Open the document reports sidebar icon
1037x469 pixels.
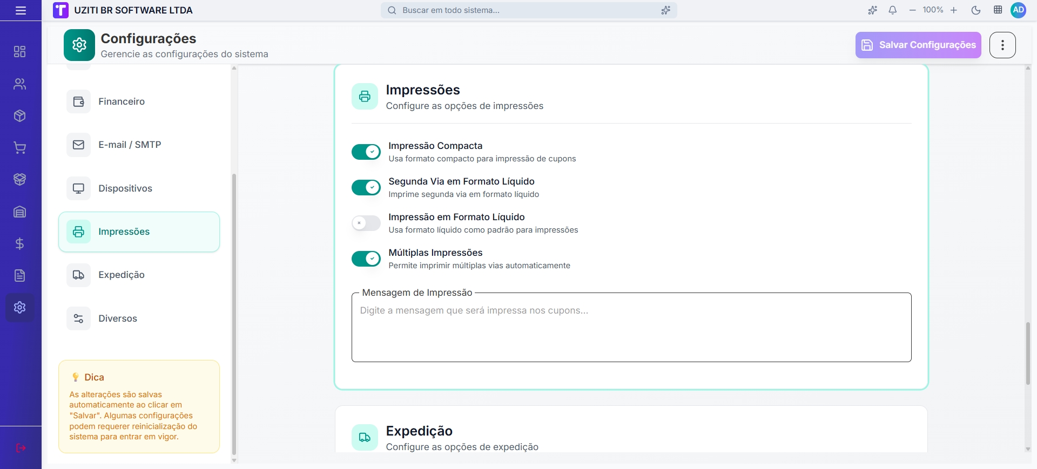tap(20, 275)
